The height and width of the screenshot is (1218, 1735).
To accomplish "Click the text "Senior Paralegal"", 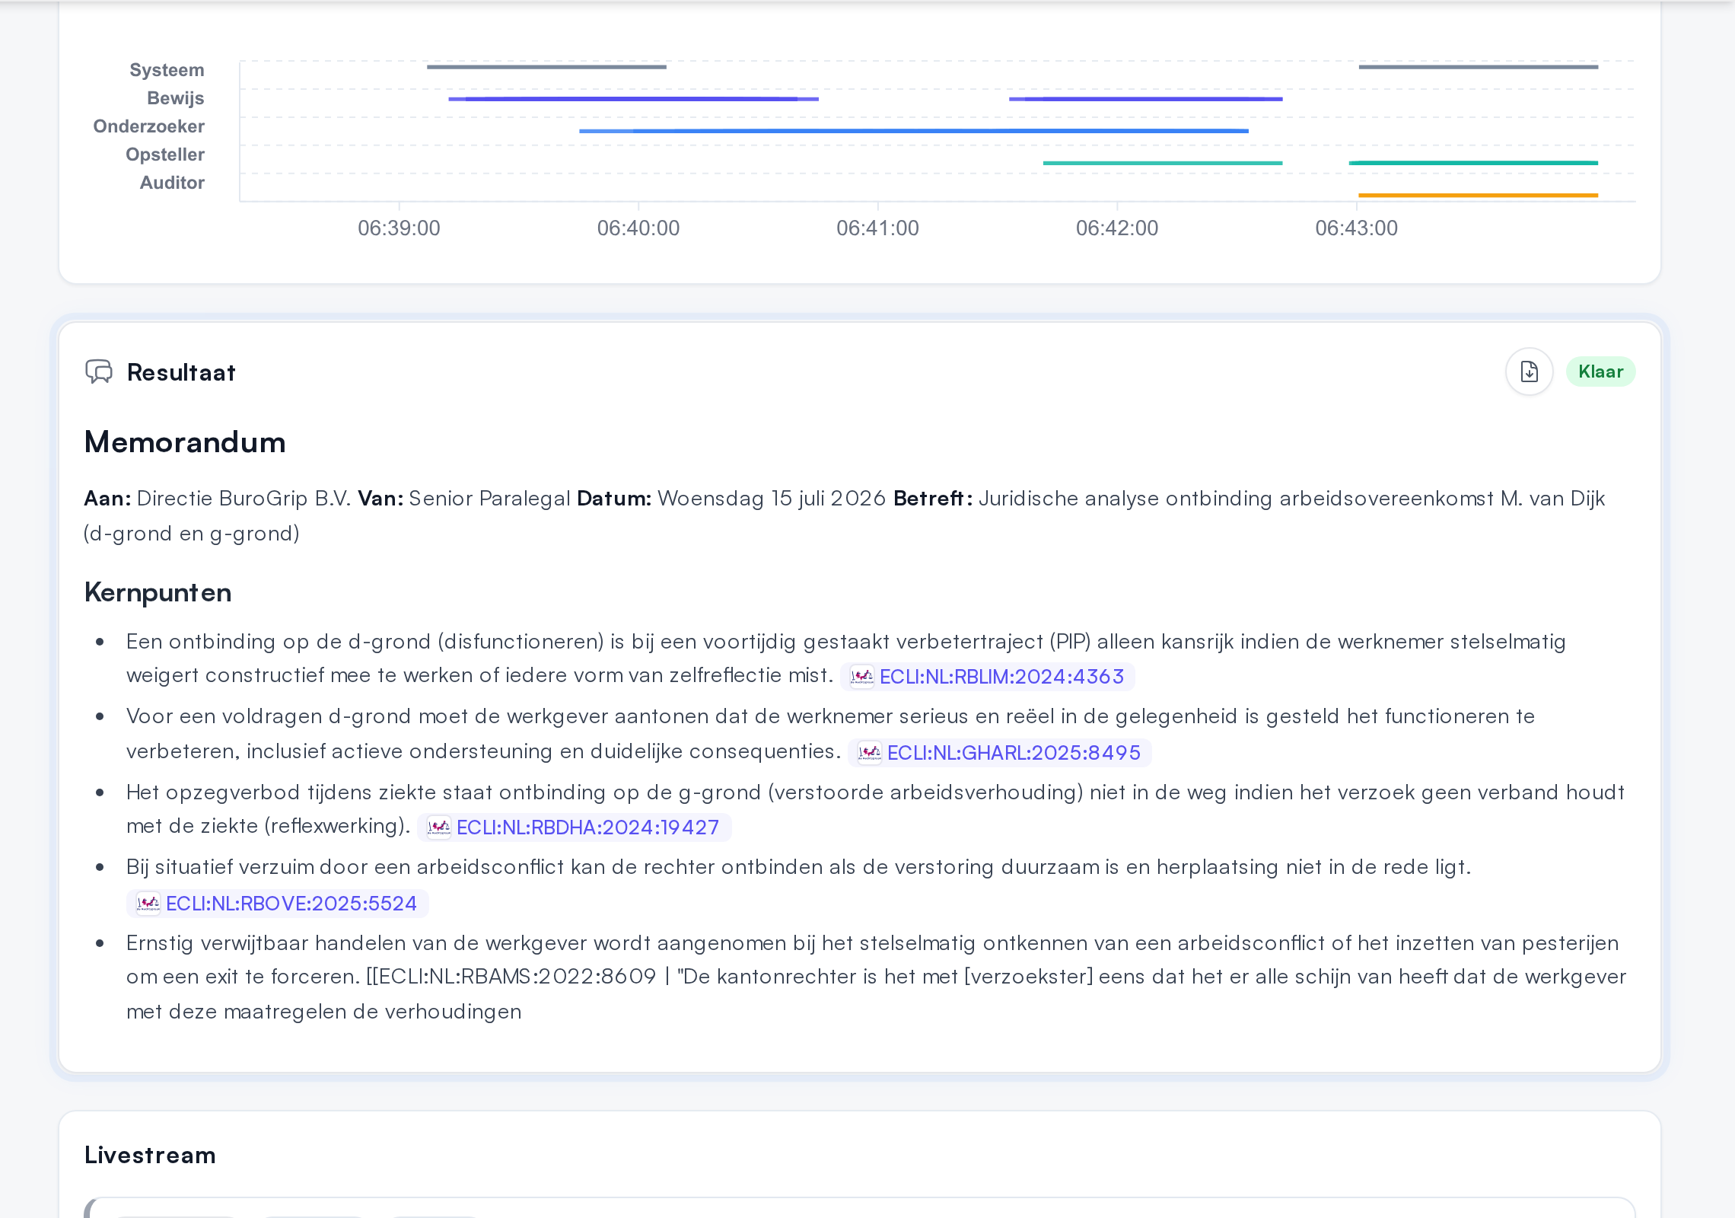I will tap(489, 499).
